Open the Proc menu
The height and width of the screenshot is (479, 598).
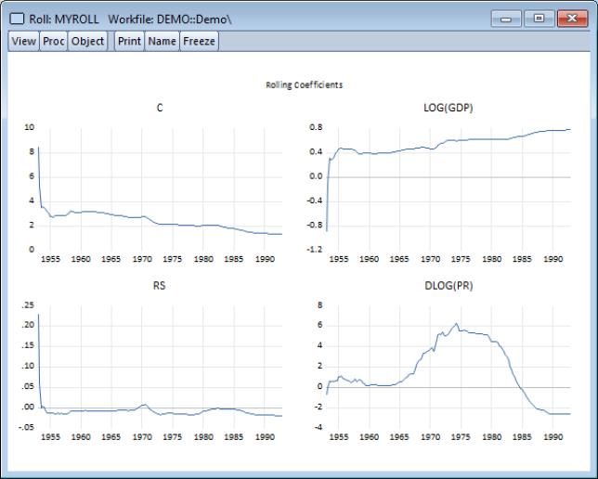53,41
